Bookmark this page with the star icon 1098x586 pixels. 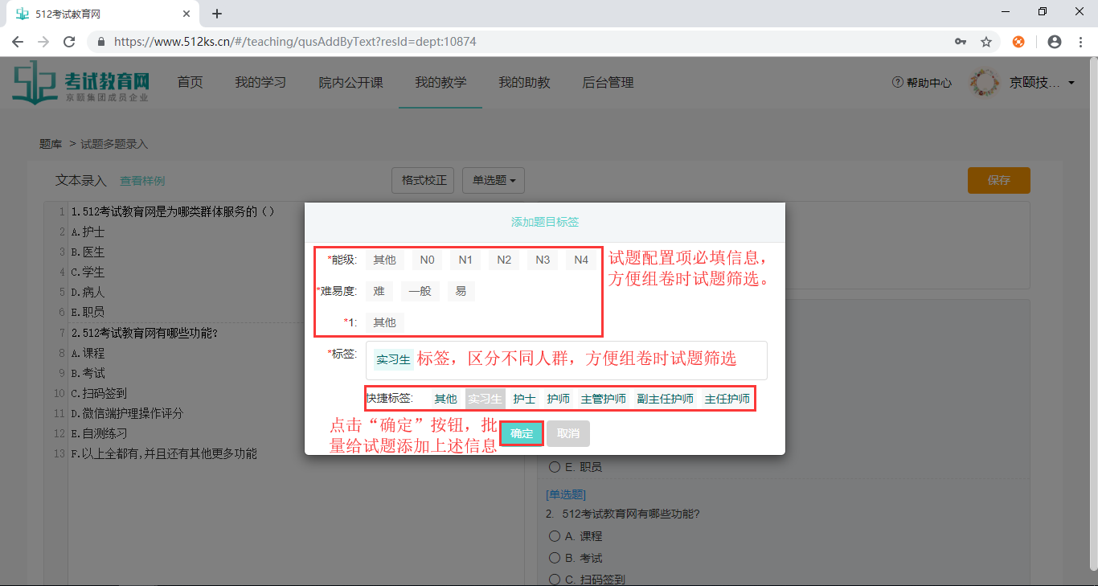pos(986,42)
